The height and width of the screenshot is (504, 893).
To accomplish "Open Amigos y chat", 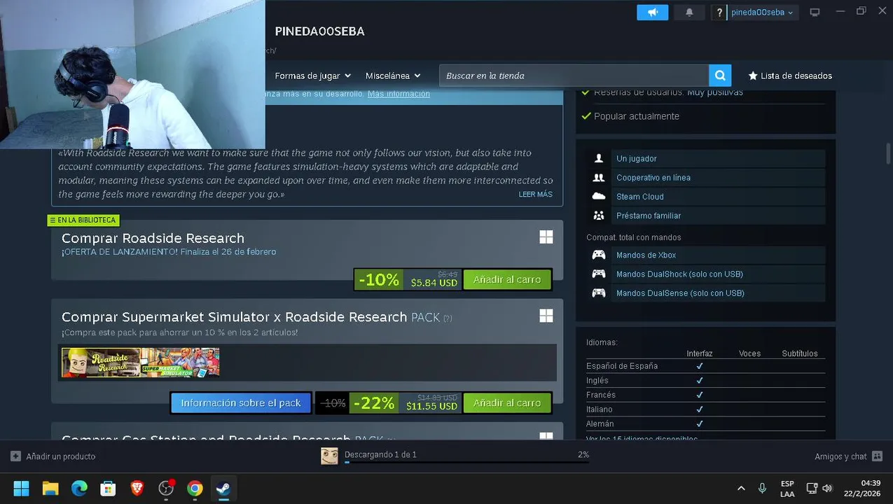I will [x=849, y=456].
